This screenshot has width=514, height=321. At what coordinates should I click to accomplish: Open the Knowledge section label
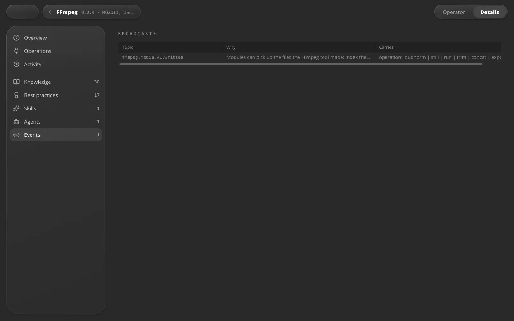coord(37,82)
